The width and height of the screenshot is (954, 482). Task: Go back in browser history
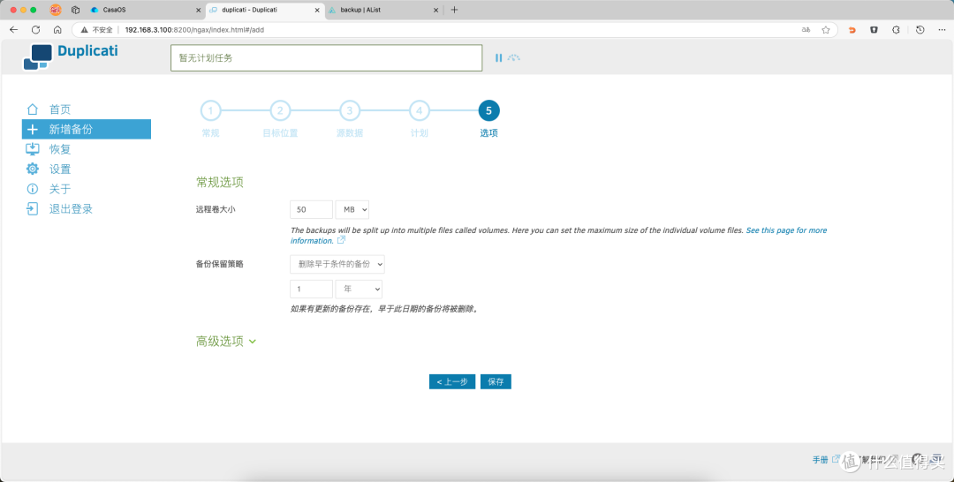13,30
